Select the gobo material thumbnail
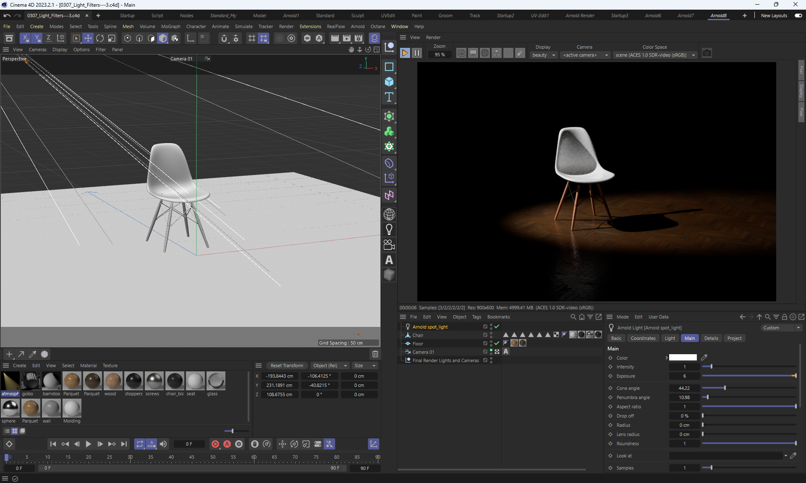The height and width of the screenshot is (483, 806). (x=31, y=381)
